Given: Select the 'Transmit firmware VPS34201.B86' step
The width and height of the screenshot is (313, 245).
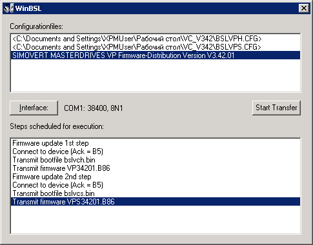Looking at the screenshot, I should click(x=156, y=202).
